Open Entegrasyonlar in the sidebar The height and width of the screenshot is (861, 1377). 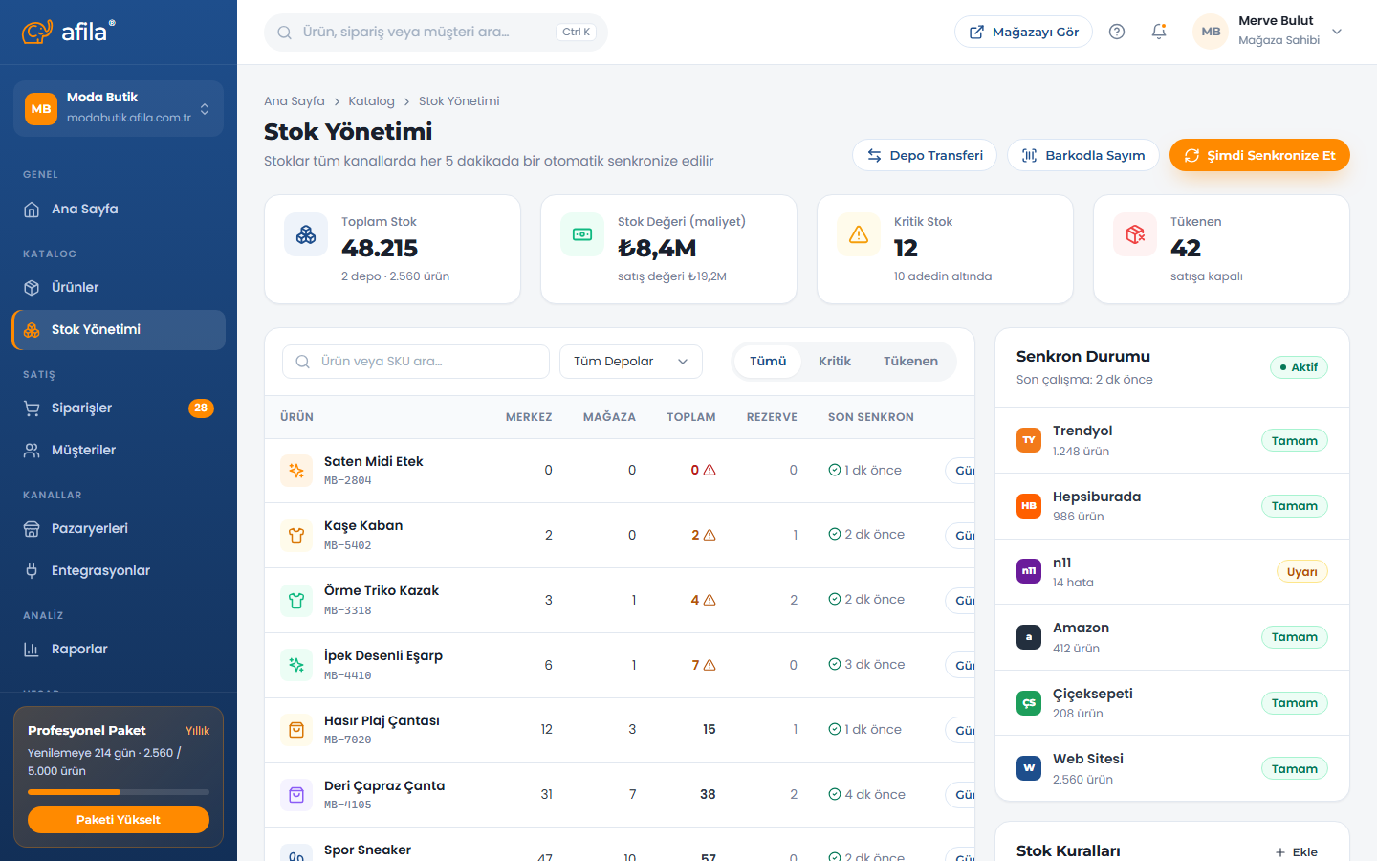[119, 571]
